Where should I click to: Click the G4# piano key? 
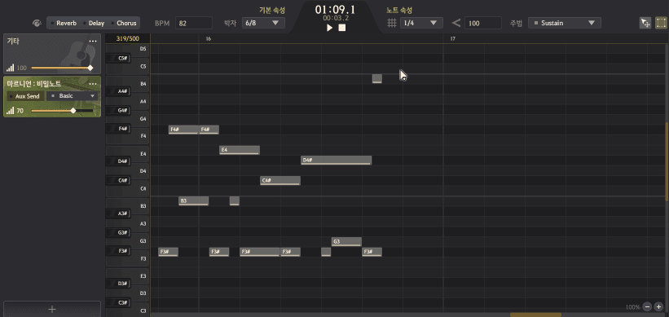[x=118, y=110]
